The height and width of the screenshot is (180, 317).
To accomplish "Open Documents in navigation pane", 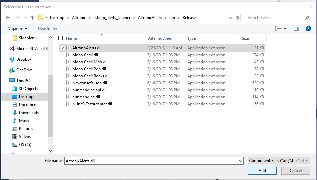I will click(26, 105).
